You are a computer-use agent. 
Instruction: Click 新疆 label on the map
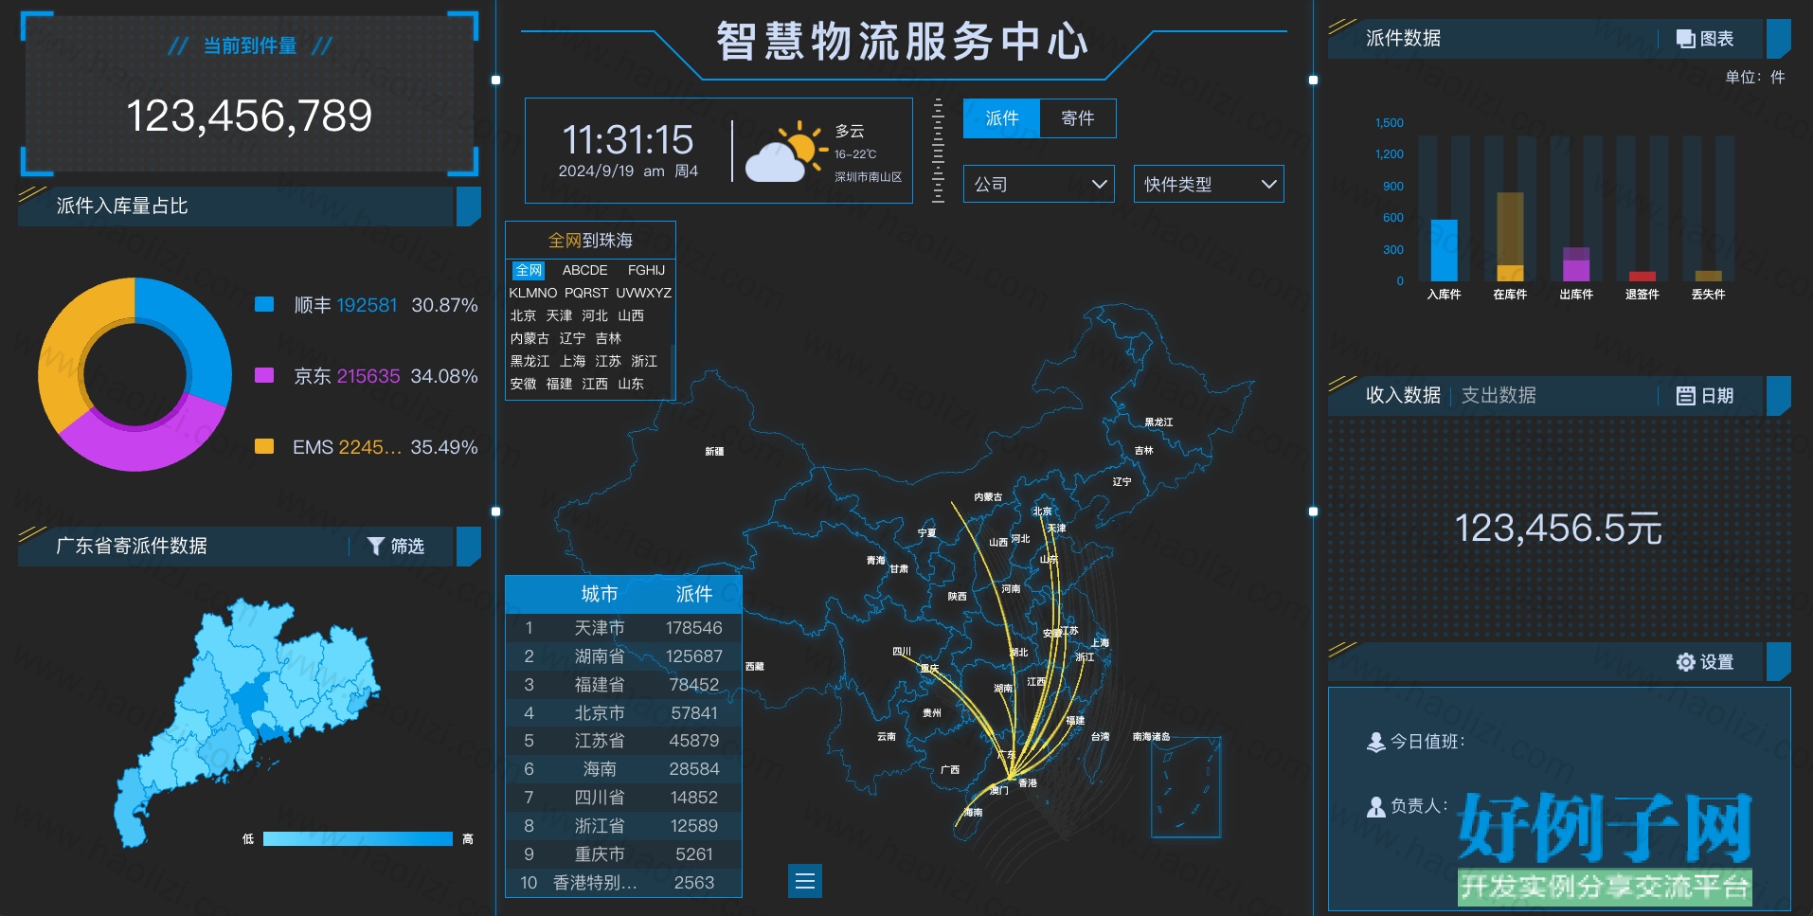714,452
